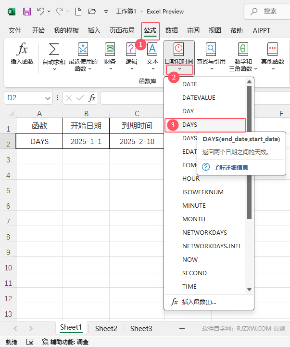
Task: Add a new sheet with plus button
Action: [182, 329]
